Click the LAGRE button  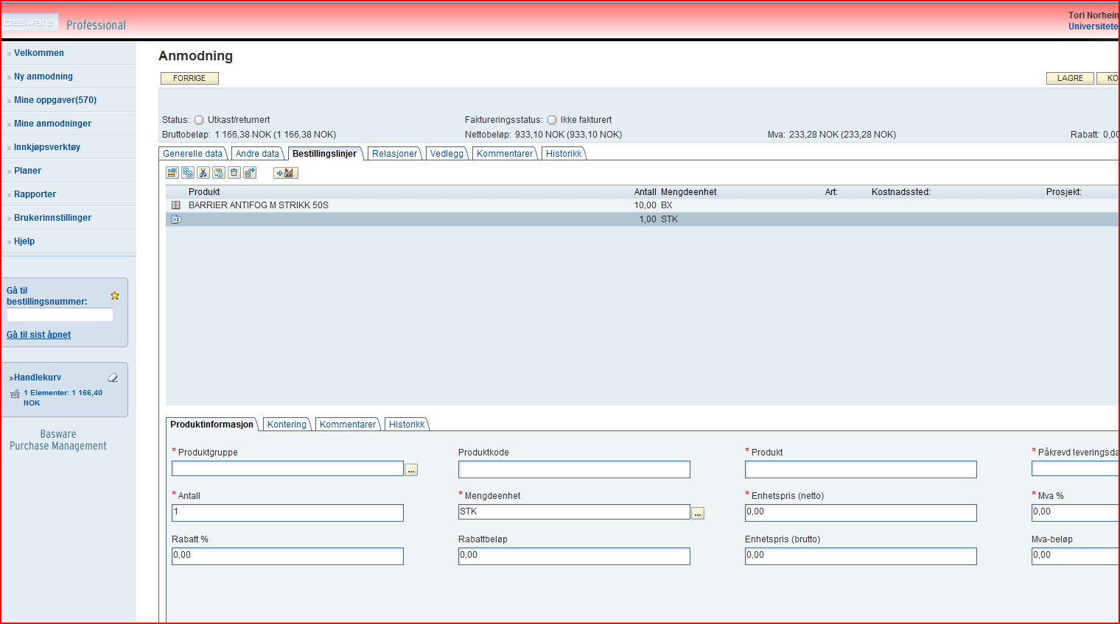click(x=1070, y=78)
